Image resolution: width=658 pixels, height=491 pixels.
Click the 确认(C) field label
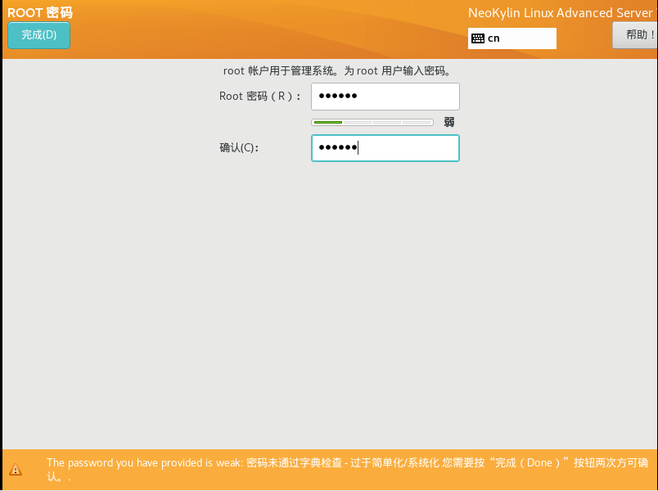pos(239,148)
